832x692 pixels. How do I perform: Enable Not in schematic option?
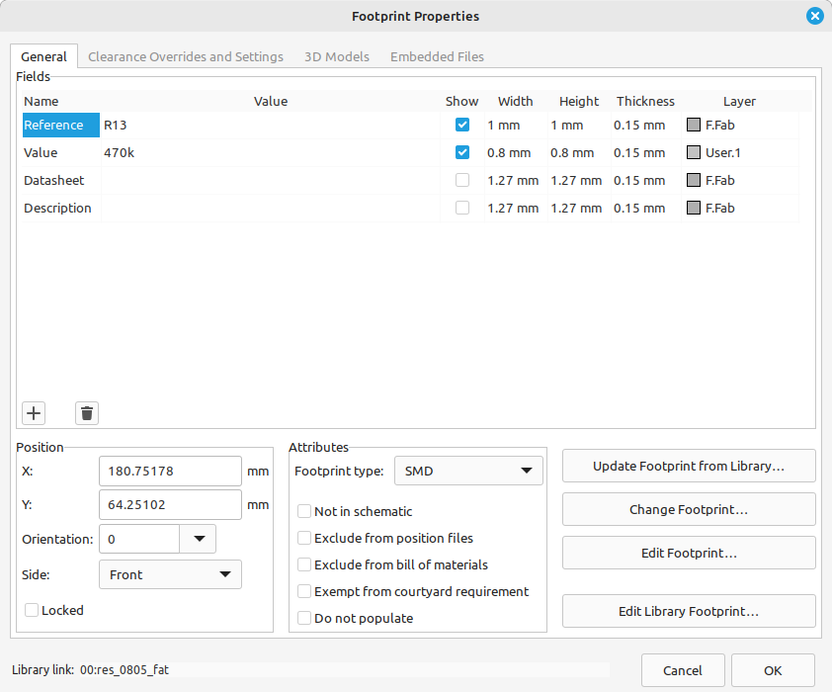tap(304, 511)
